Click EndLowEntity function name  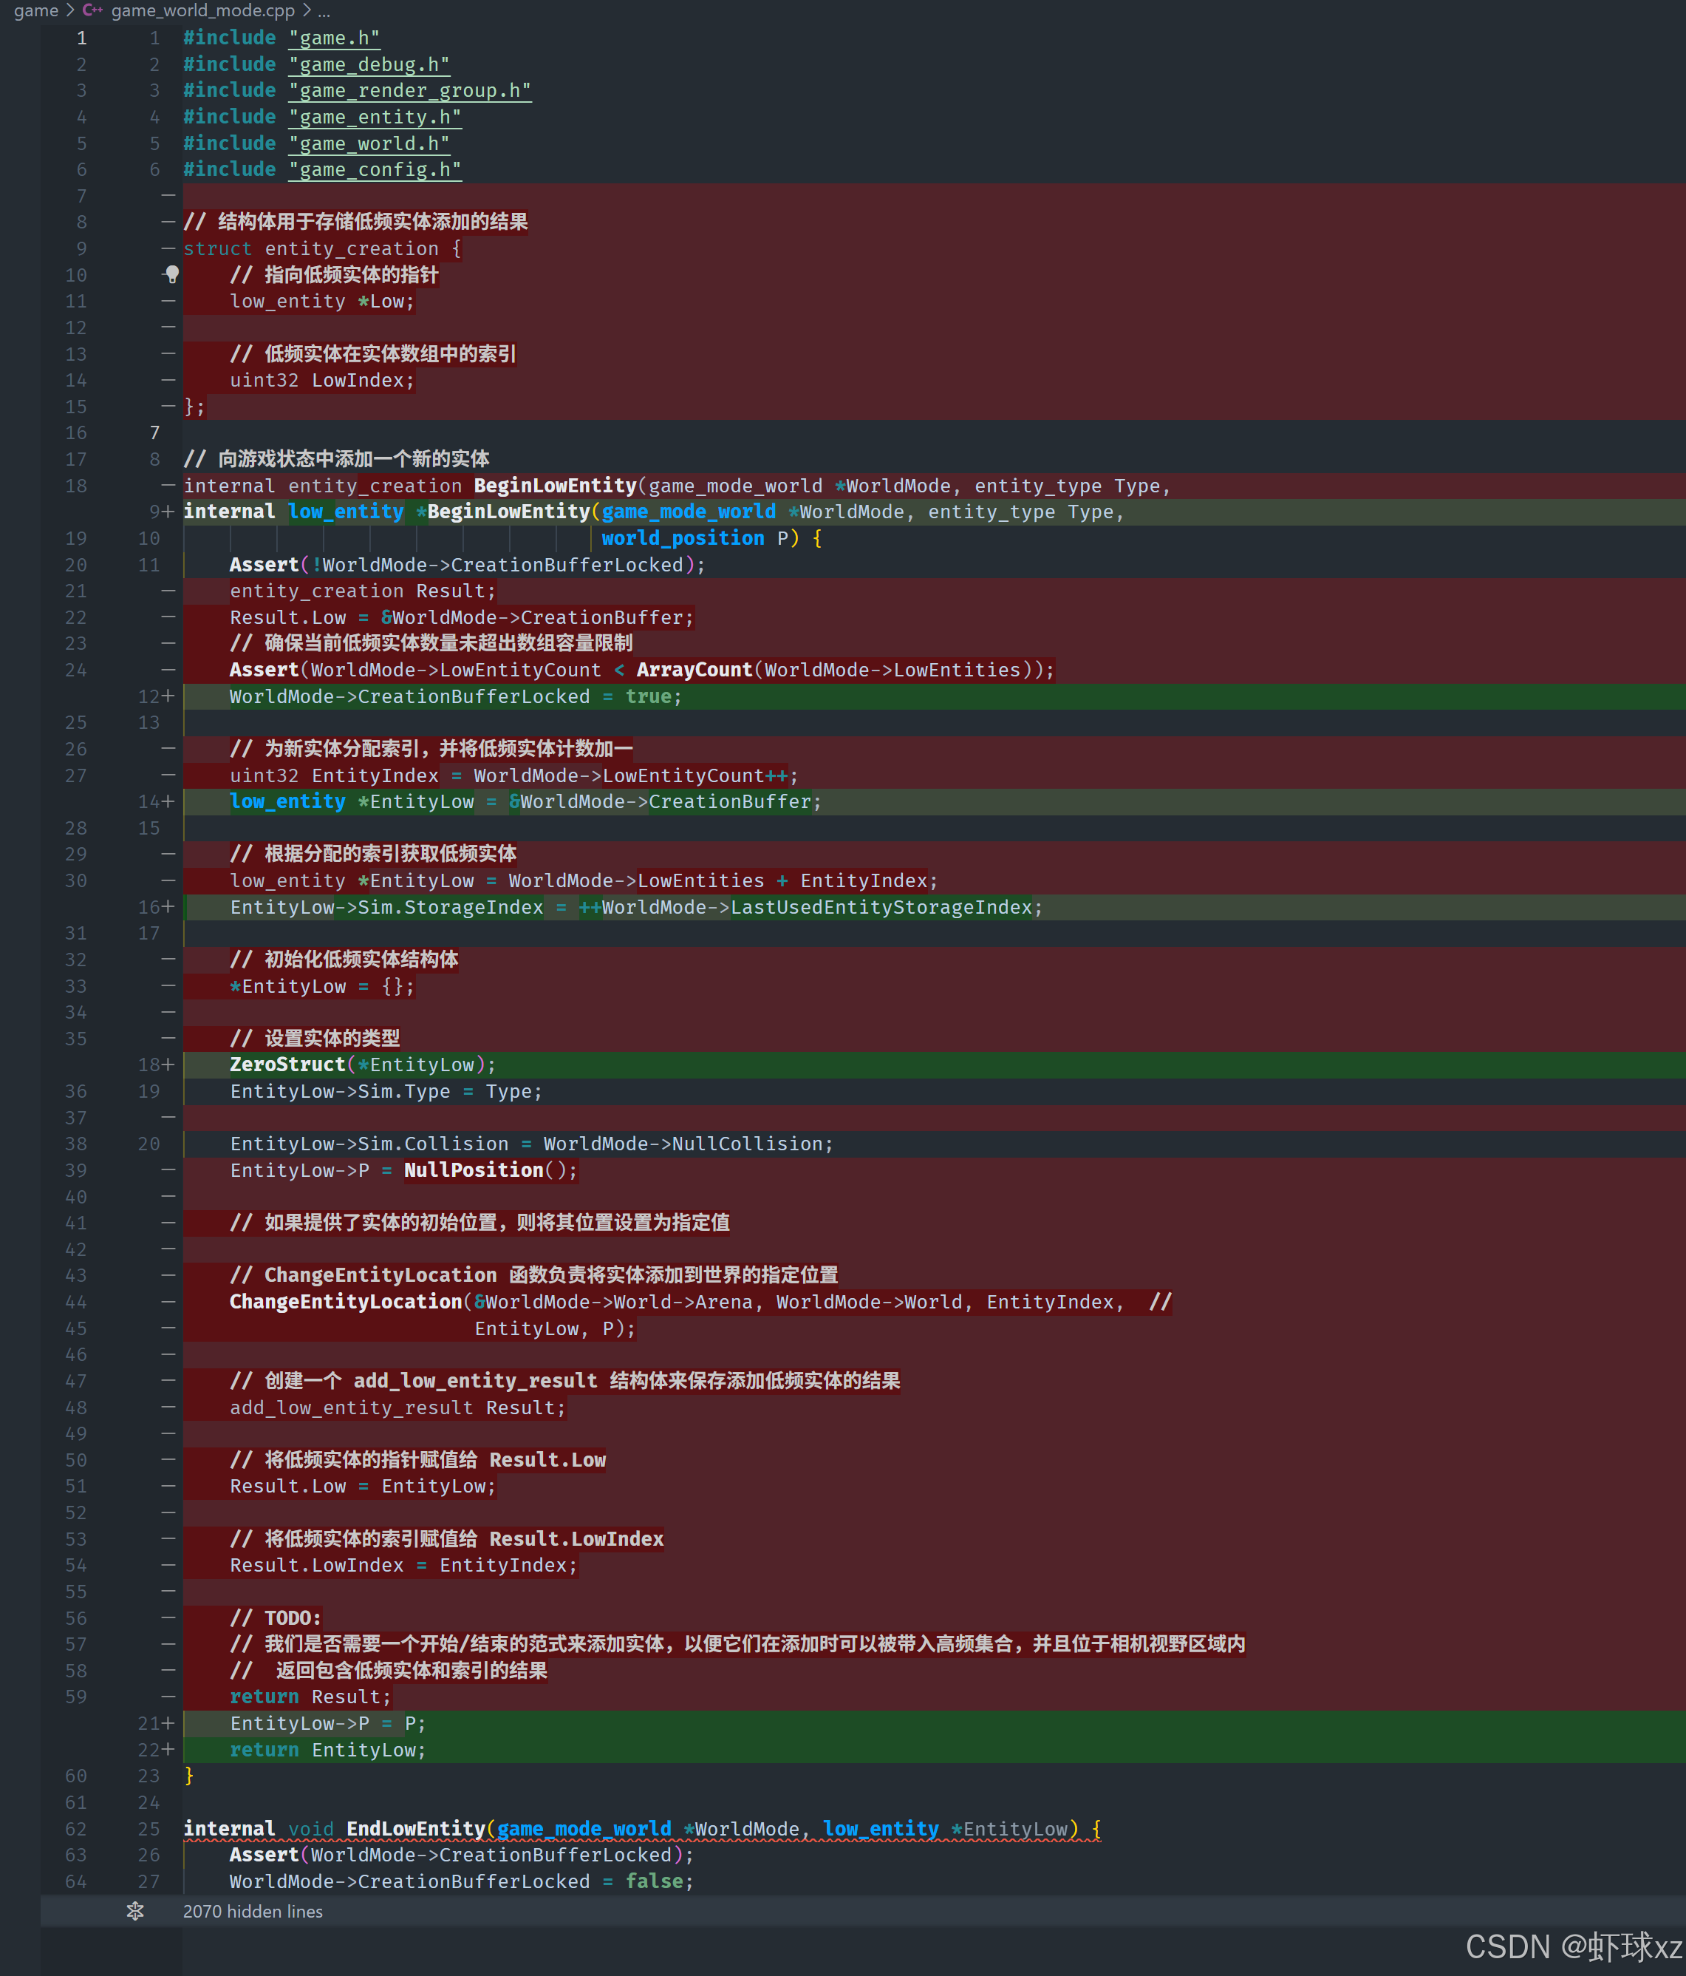[x=415, y=1829]
